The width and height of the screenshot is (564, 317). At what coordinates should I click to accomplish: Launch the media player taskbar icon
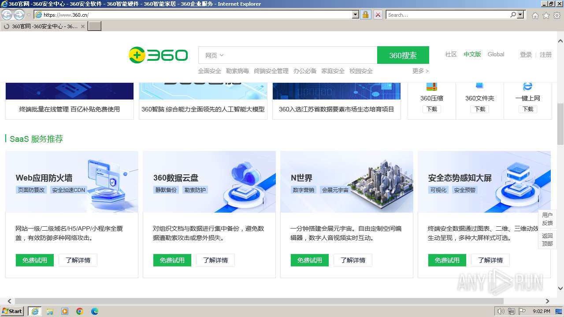65,311
